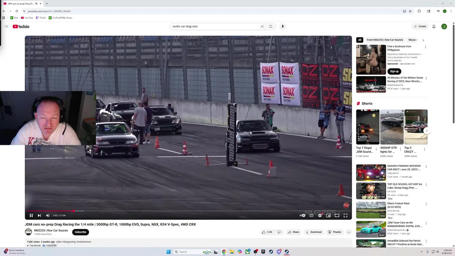
Task: Open the YouTube bookmark
Action: 27,18
